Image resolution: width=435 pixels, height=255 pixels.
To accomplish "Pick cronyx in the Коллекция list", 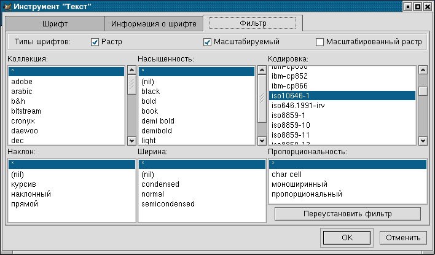I will (66, 121).
